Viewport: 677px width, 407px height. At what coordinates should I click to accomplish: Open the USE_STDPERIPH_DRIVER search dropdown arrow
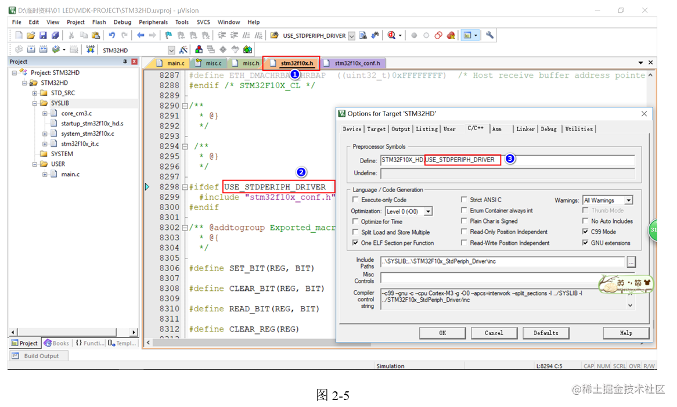pyautogui.click(x=351, y=36)
